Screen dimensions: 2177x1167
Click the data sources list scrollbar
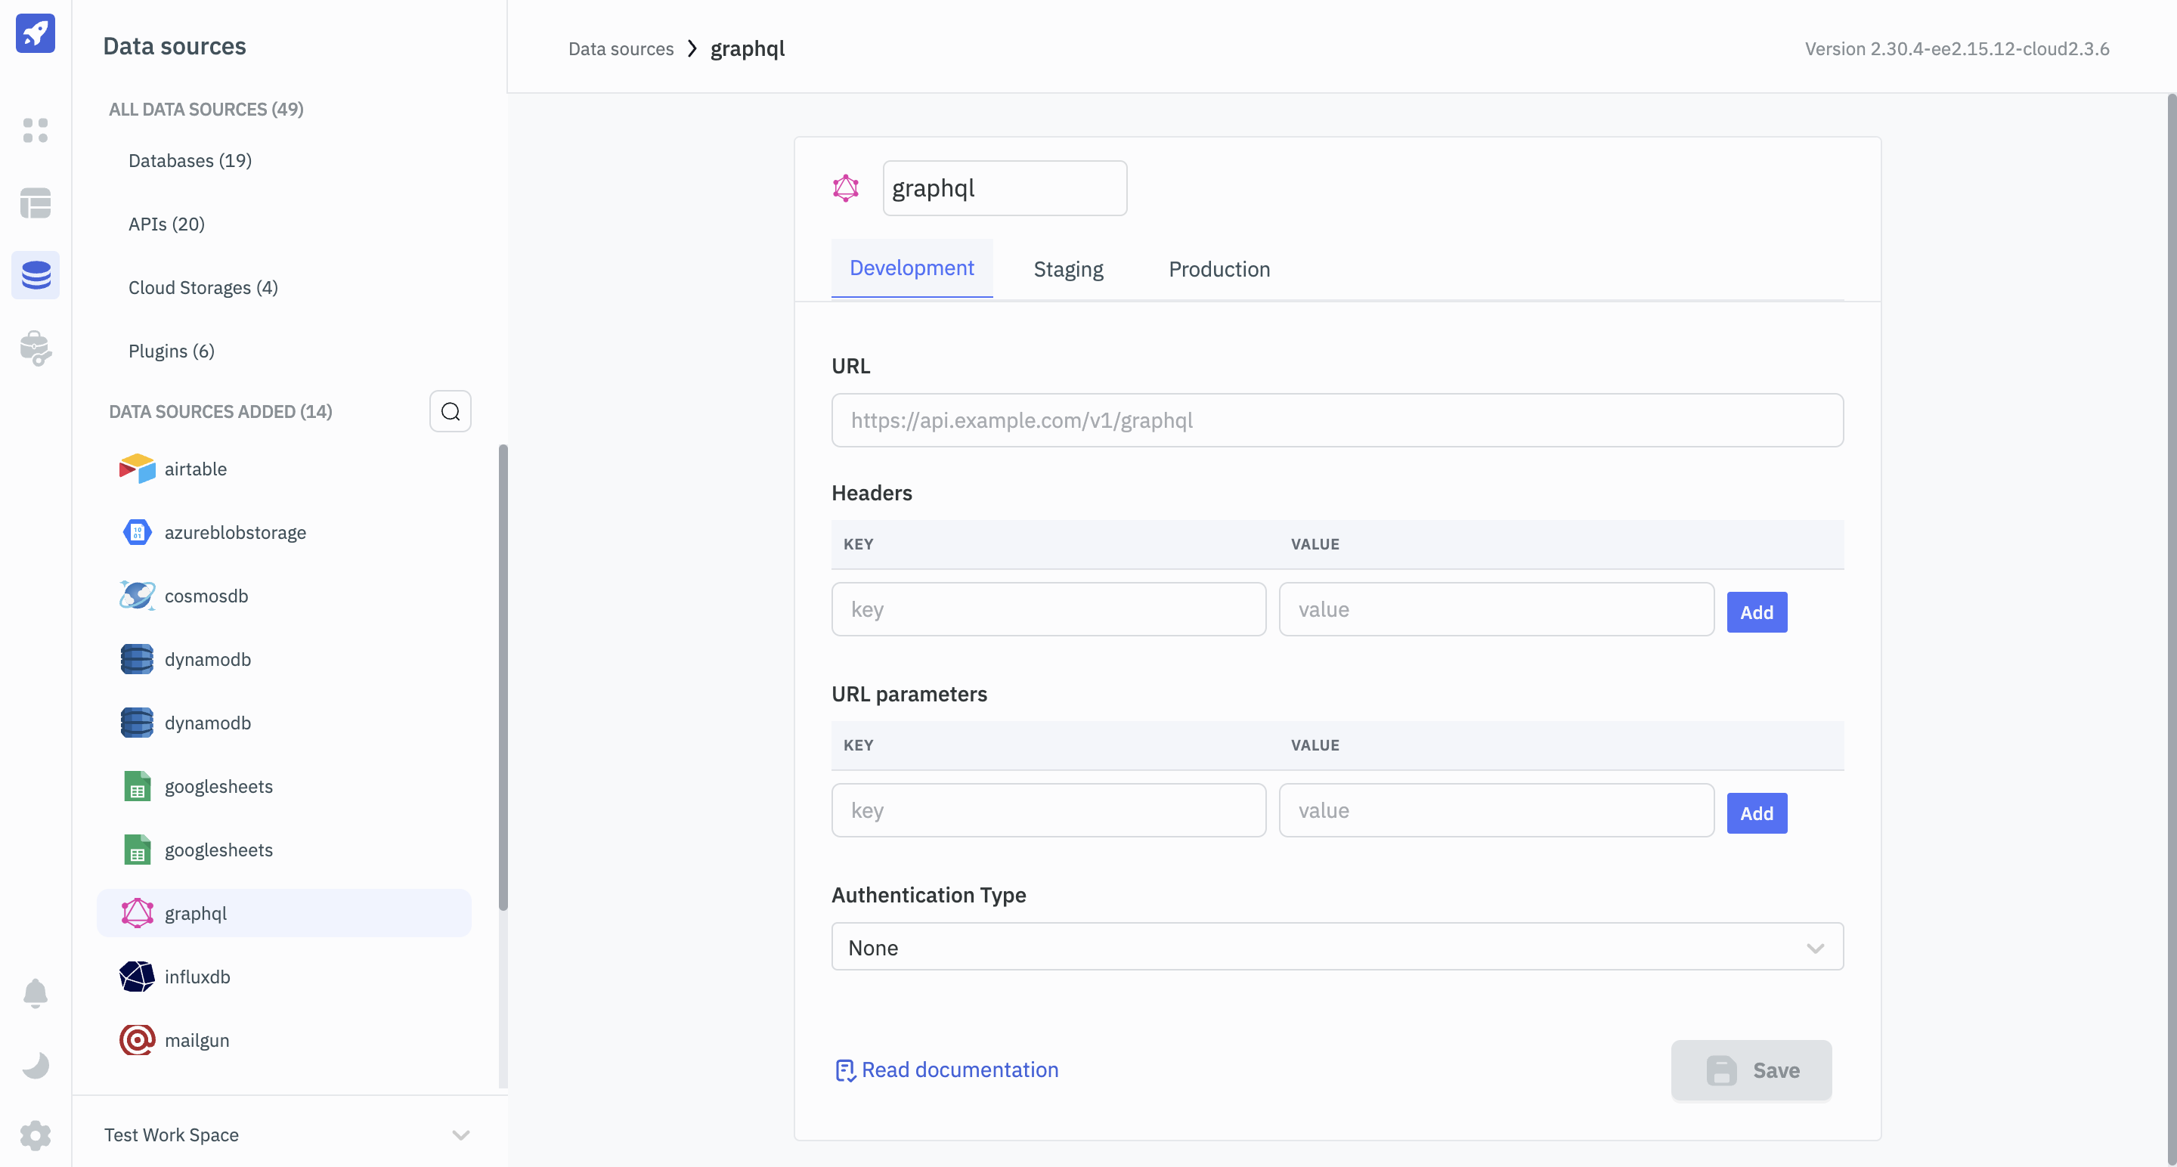point(503,676)
